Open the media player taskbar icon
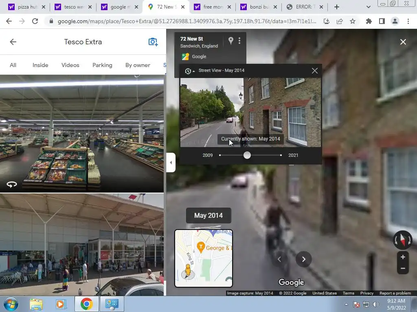Screen dimensions: 417x312 pyautogui.click(x=60, y=304)
